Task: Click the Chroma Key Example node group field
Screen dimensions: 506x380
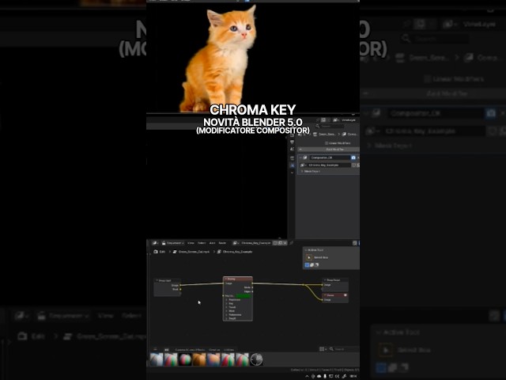Action: click(329, 165)
